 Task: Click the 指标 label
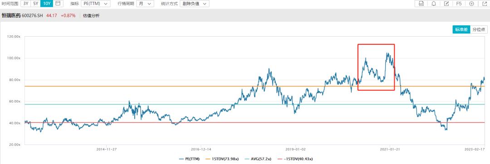[x=74, y=4]
